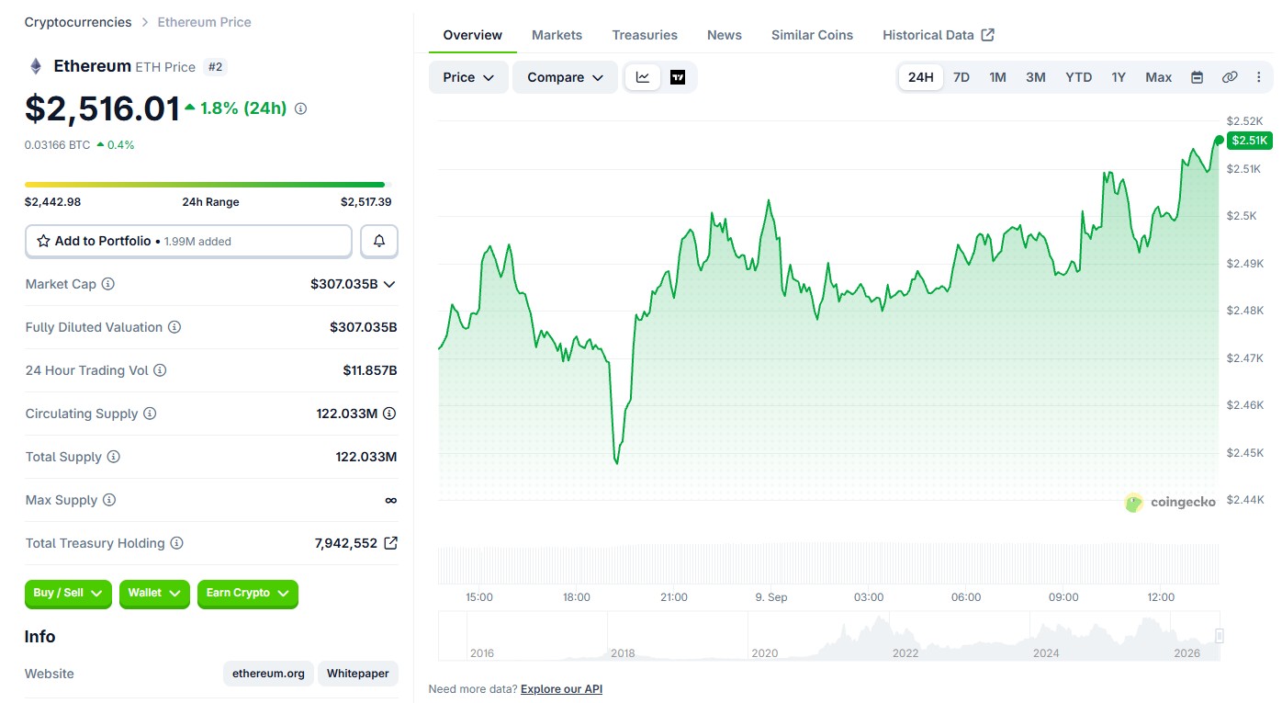
Task: Click the current price chart endpoint dot
Action: [1220, 141]
